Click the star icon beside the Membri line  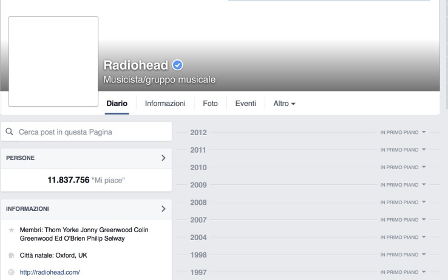[x=11, y=230]
